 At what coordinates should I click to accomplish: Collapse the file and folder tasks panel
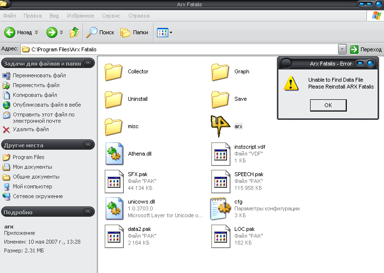(88, 64)
